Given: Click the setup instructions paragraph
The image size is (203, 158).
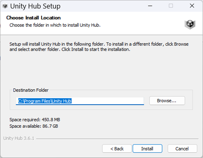Looking at the screenshot, I should pyautogui.click(x=99, y=47).
